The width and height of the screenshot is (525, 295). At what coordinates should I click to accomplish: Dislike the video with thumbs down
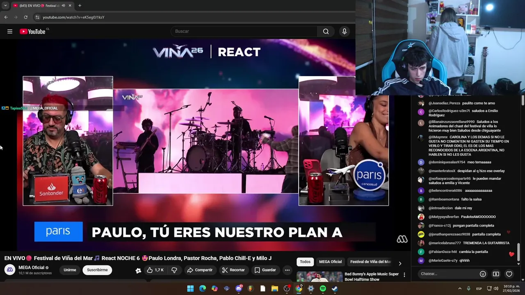174,270
